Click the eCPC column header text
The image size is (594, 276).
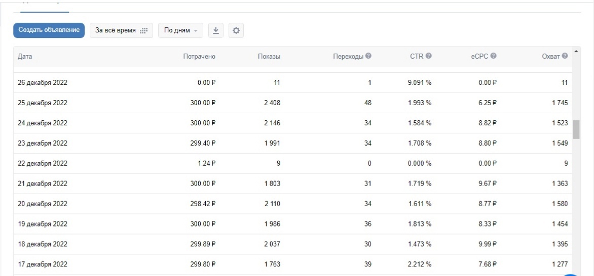(x=479, y=57)
